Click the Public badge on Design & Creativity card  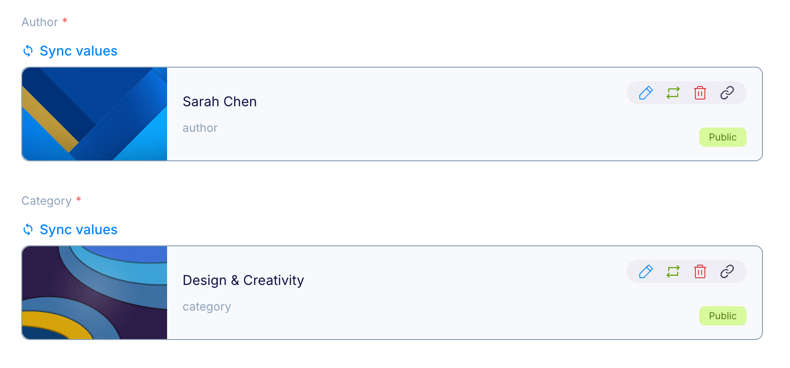point(722,316)
